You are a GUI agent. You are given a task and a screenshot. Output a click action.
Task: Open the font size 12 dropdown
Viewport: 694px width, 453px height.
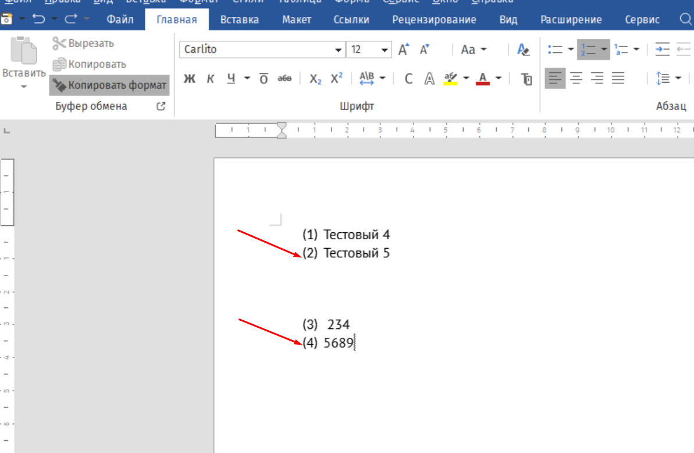click(384, 49)
